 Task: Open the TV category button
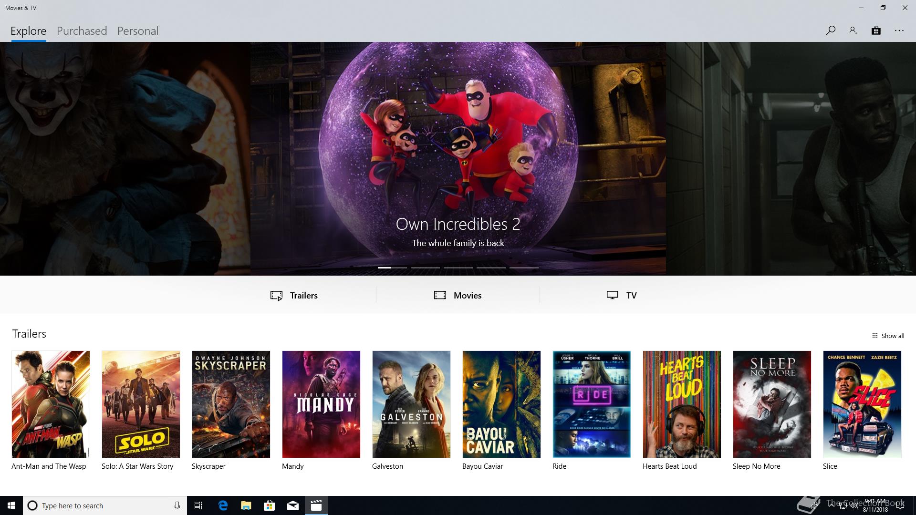pyautogui.click(x=622, y=295)
